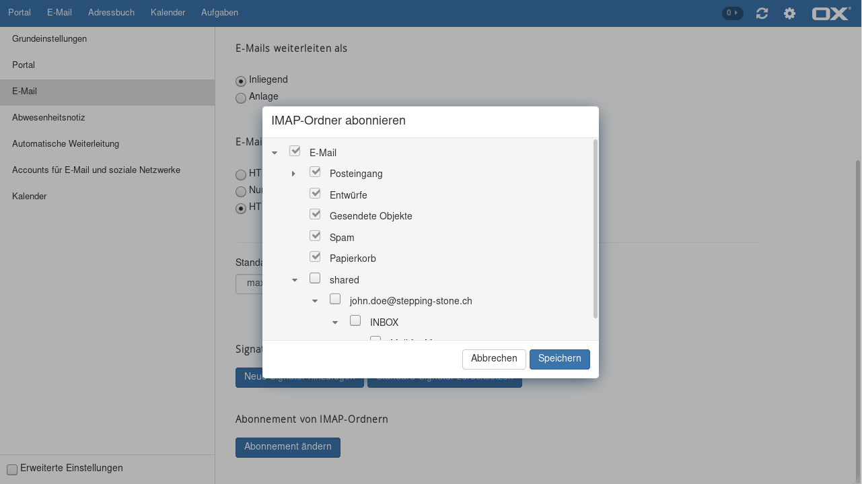
Task: Check the john.doe@stepping-stone.ch subscription box
Action: tap(335, 299)
